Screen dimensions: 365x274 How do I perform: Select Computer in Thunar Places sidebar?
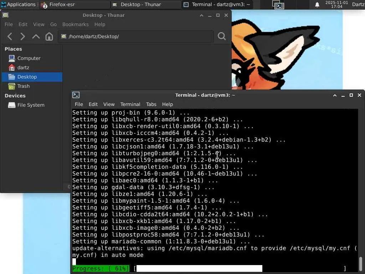[32, 58]
